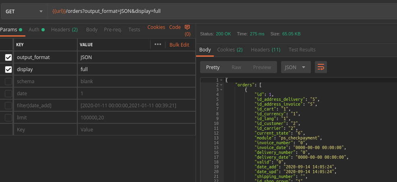Viewport: 397px width, 182px height.
Task: Click the "id_customer": "2" line
Action: click(x=277, y=124)
